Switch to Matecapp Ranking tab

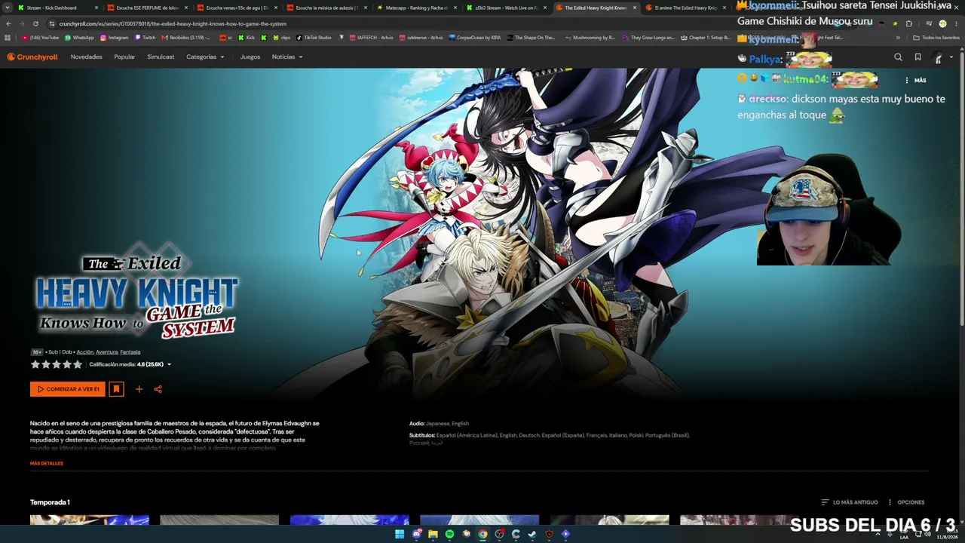pyautogui.click(x=417, y=8)
